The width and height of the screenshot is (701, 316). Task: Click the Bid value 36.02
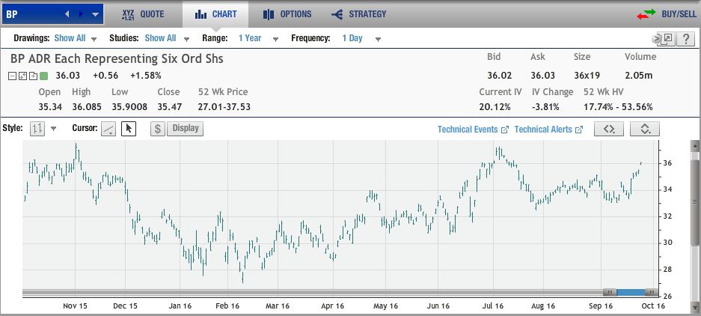coord(499,75)
